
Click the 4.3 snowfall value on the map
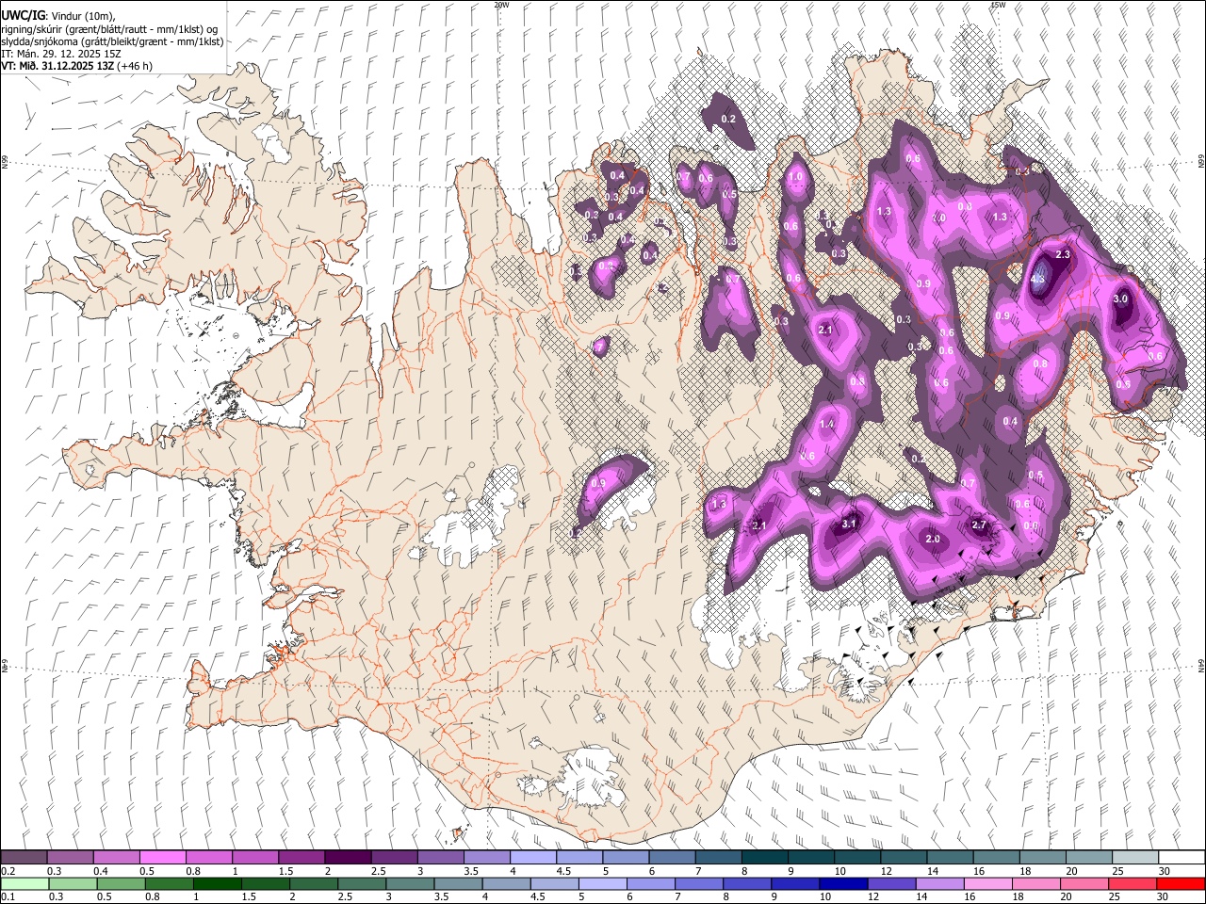click(x=1038, y=280)
